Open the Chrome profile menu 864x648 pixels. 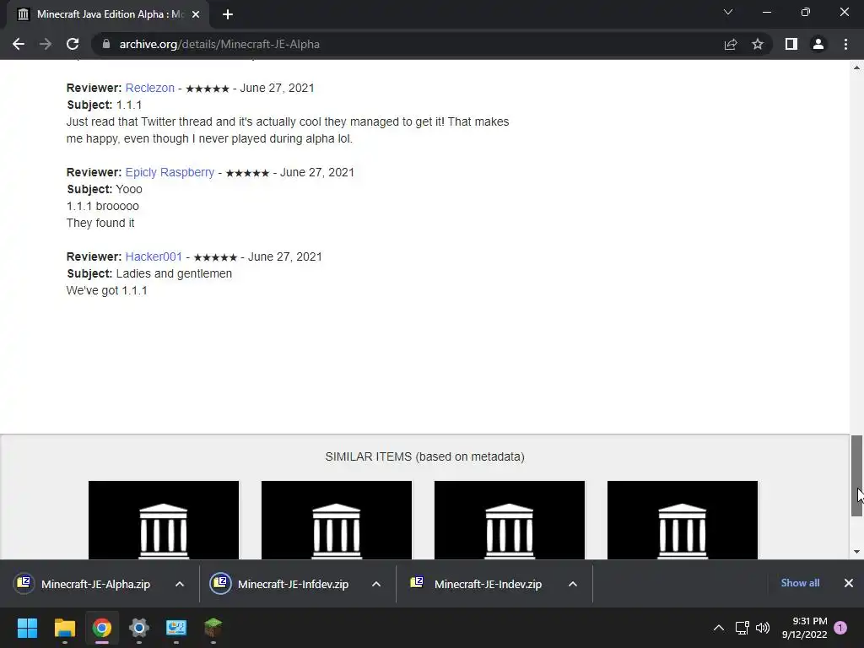818,44
